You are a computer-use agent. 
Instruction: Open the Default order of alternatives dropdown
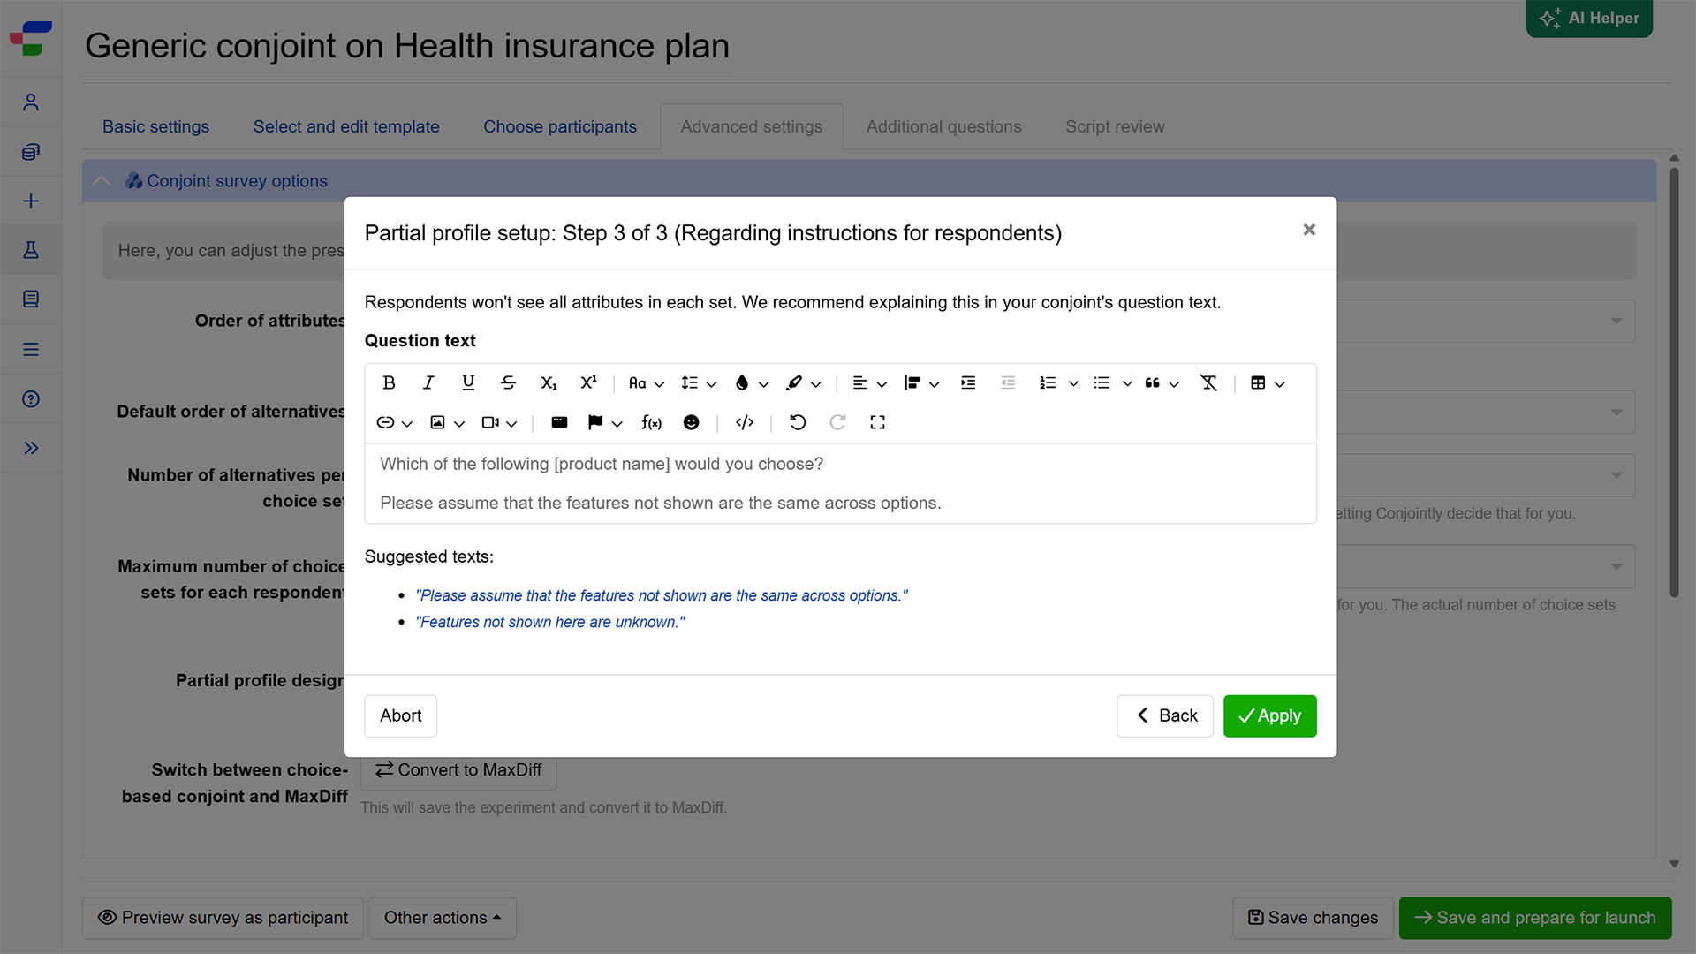tap(1486, 412)
